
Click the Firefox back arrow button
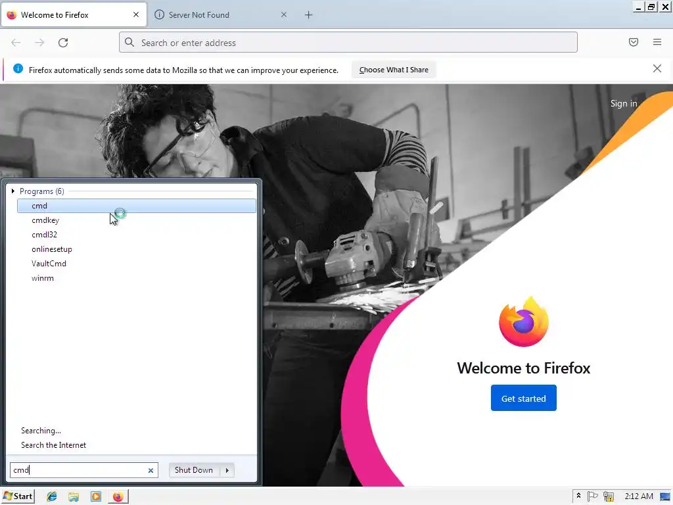16,43
